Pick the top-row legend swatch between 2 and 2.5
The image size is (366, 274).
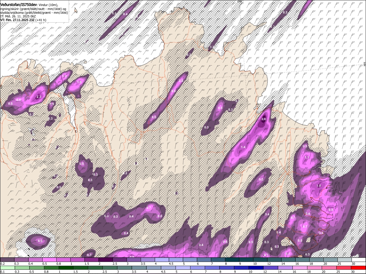click(106, 260)
